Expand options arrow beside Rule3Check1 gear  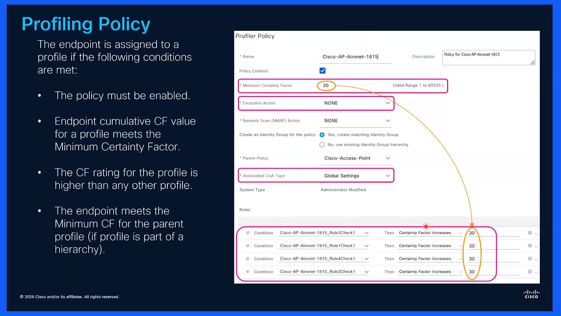point(536,234)
